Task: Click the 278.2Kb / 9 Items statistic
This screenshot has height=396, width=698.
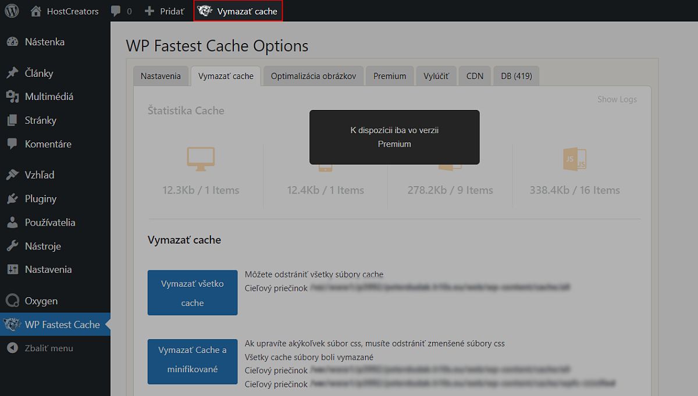Action: coord(450,190)
